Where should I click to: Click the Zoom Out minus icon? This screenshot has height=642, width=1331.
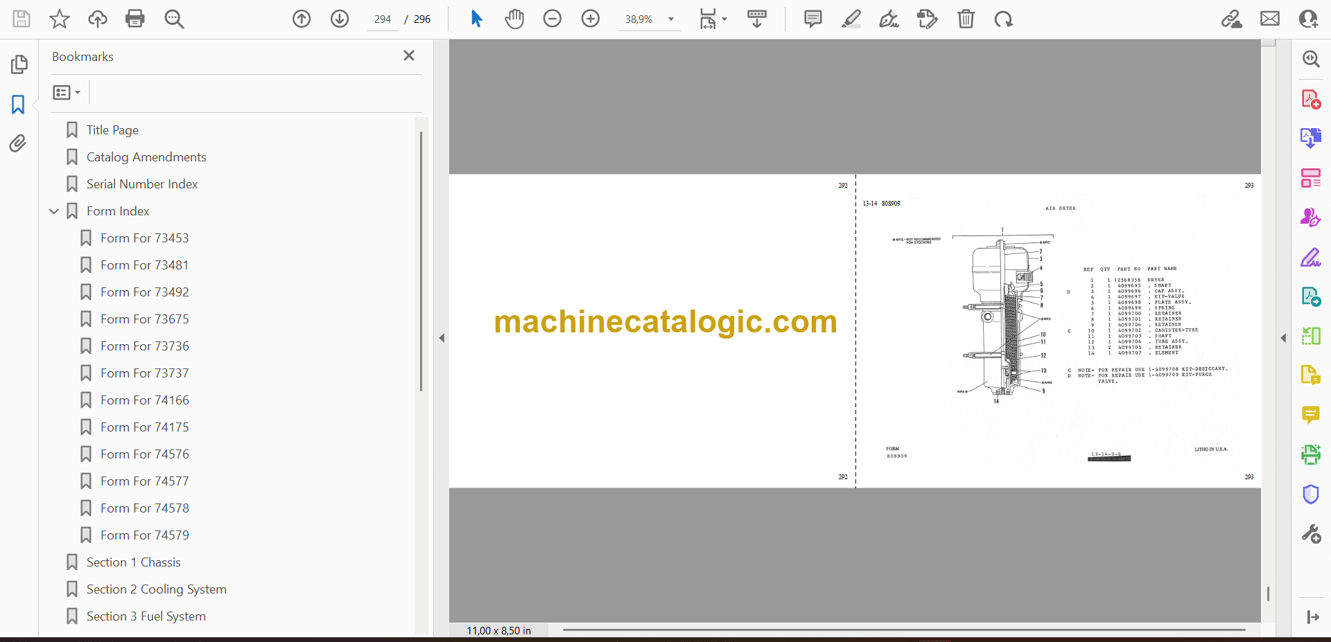click(x=553, y=19)
